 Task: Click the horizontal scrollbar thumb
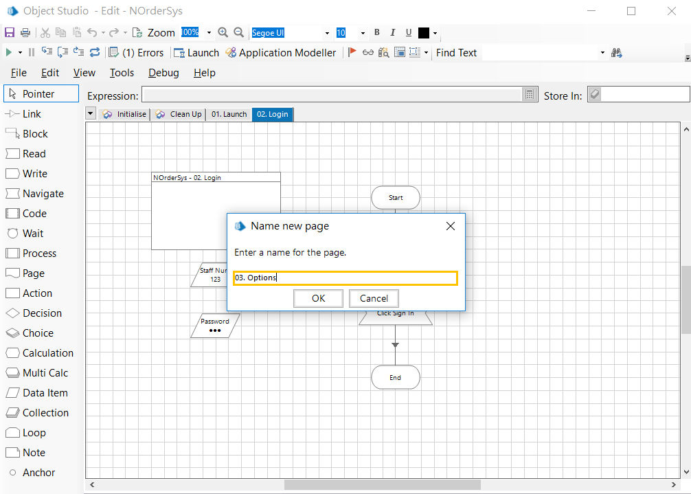pyautogui.click(x=382, y=485)
